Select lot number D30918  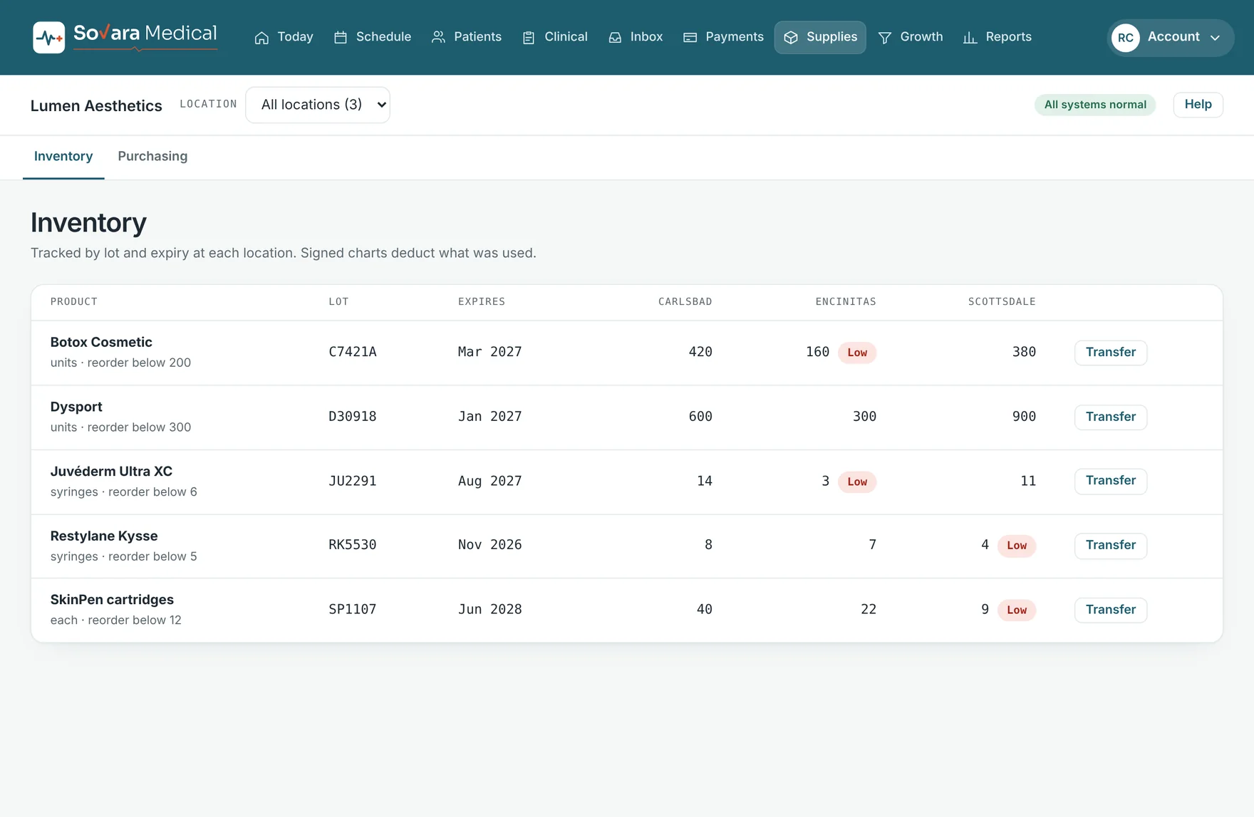pos(353,417)
